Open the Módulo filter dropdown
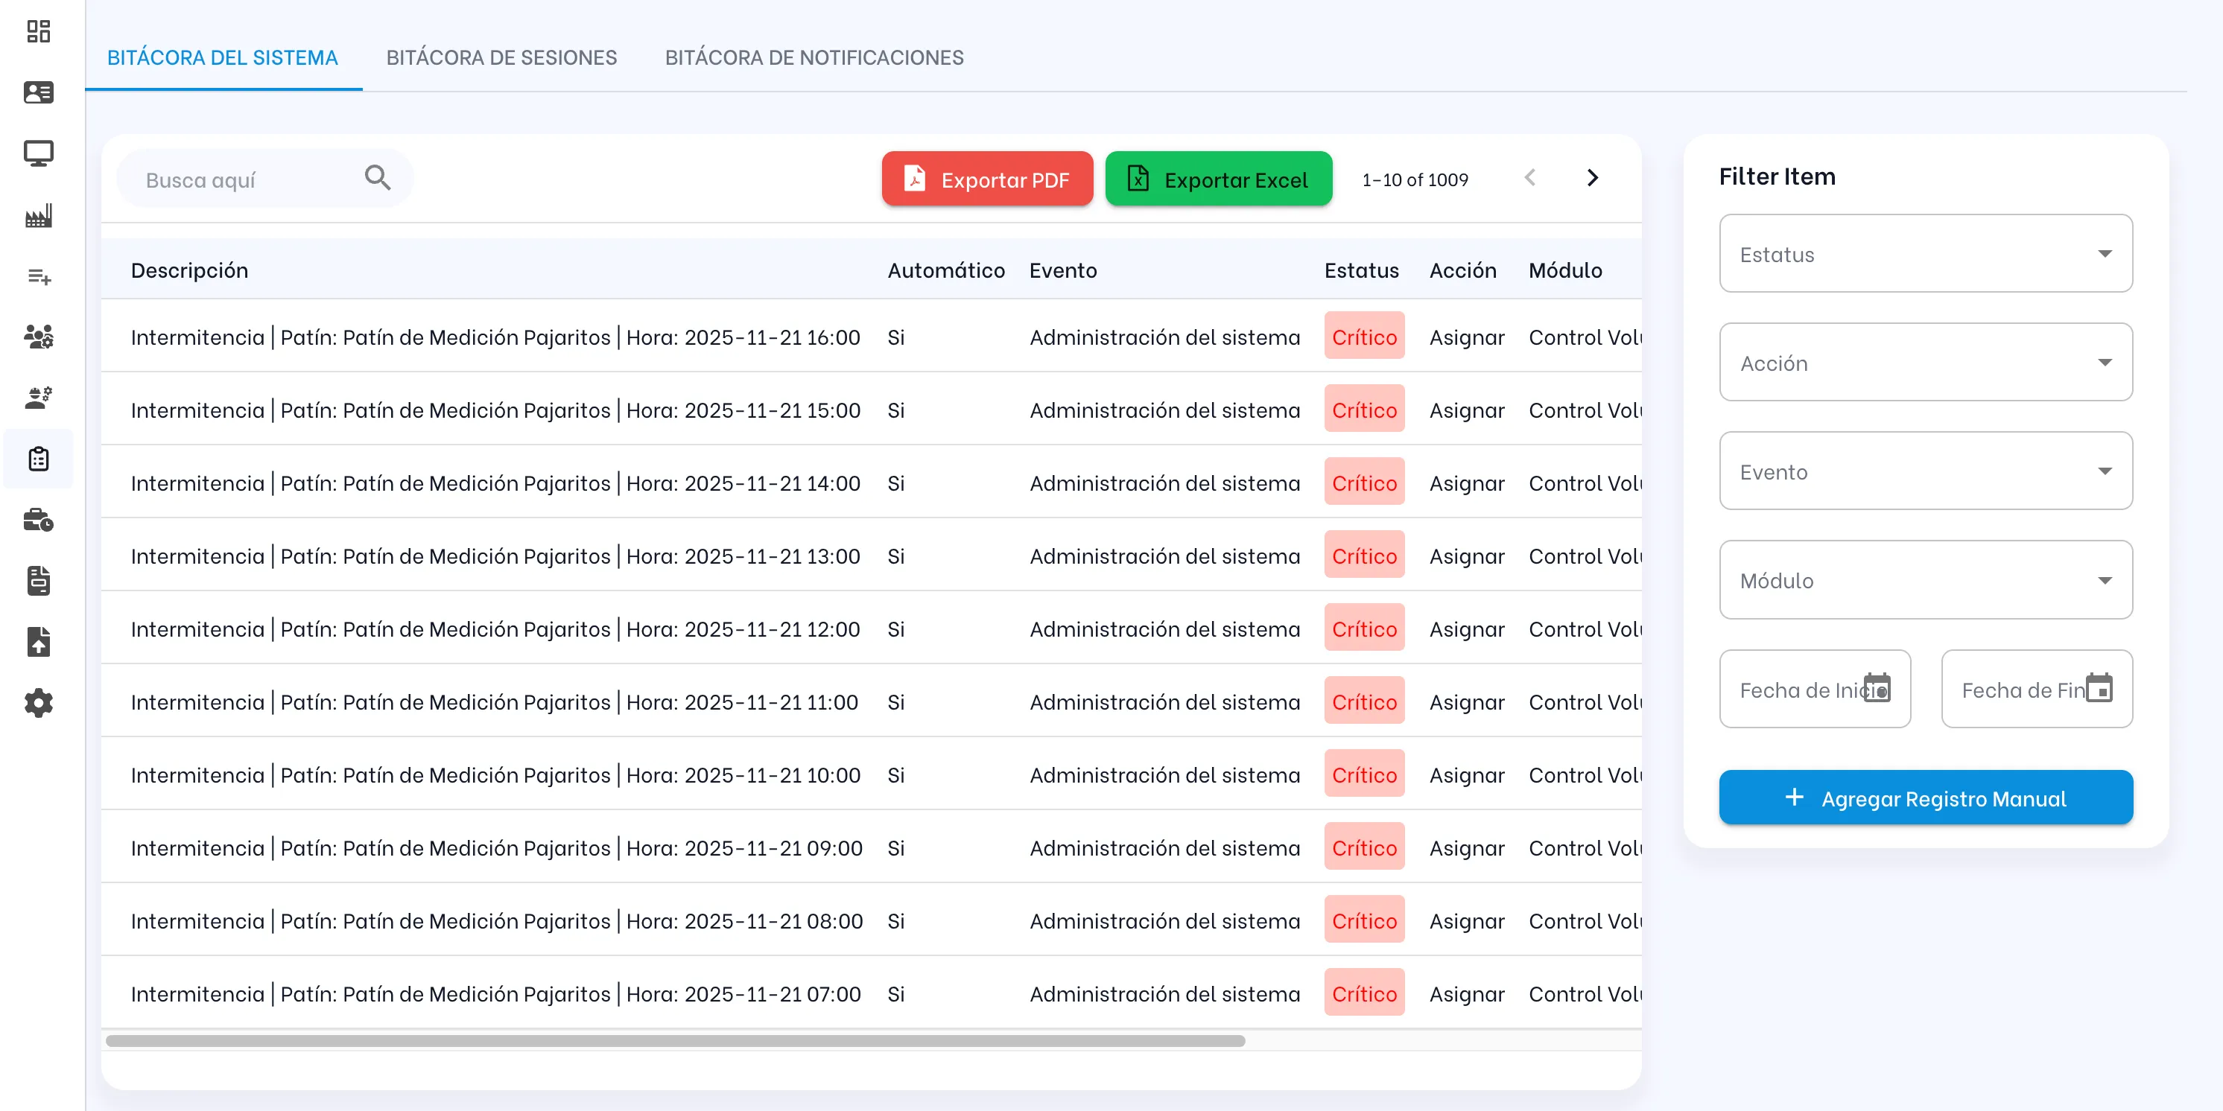 click(x=1925, y=579)
